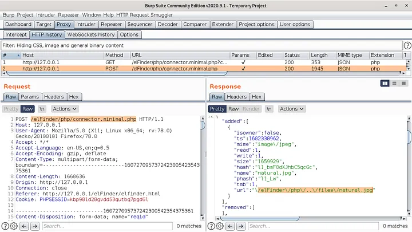Open Project options tab

click(257, 25)
